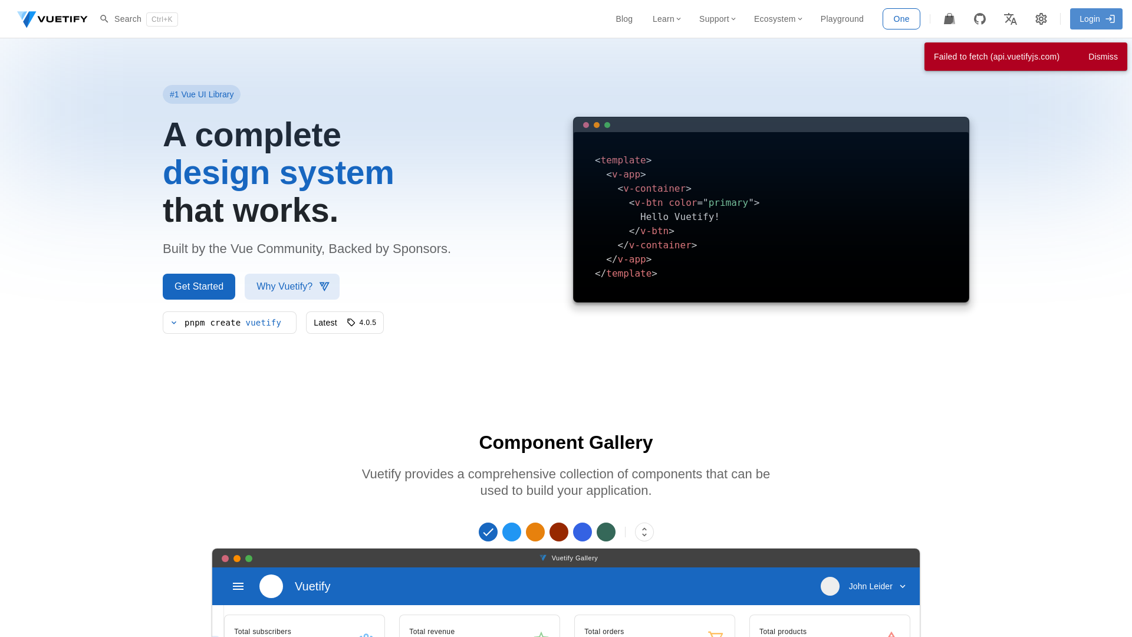
Task: Open package manager dropdown next to pnpm
Action: point(174,323)
